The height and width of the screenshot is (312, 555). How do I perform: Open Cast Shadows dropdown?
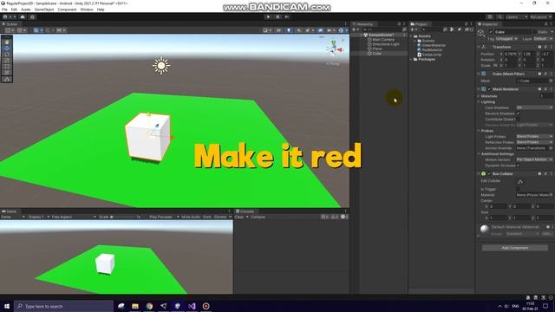(x=534, y=107)
